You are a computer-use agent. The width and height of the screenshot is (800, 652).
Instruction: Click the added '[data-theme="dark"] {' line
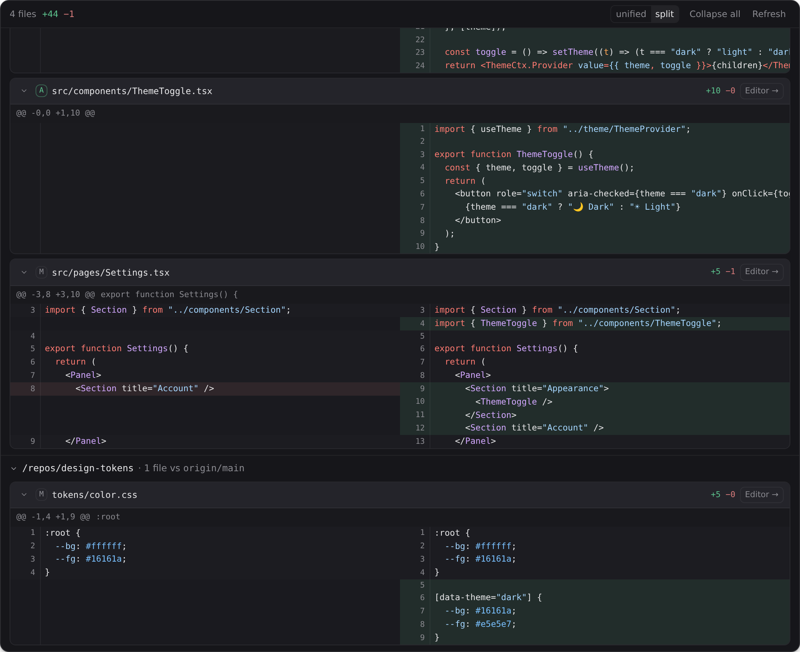[595, 598]
